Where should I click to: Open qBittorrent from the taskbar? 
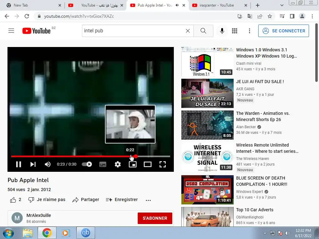coord(85,233)
